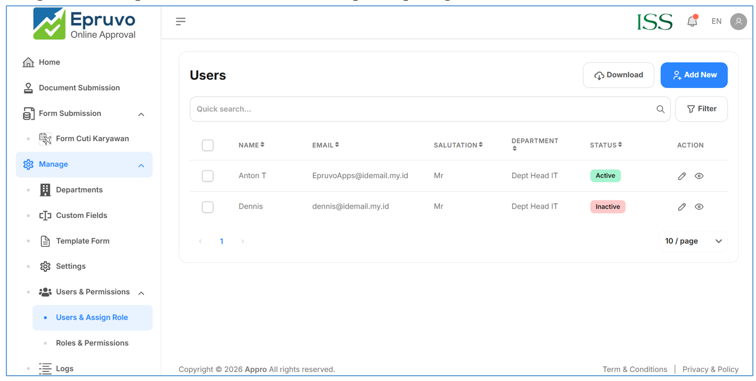Open the user profile avatar
756x381 pixels.
(x=738, y=21)
